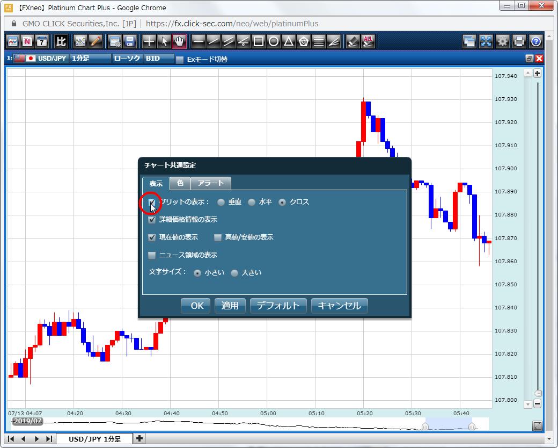Select the hand pan tool

click(x=179, y=41)
